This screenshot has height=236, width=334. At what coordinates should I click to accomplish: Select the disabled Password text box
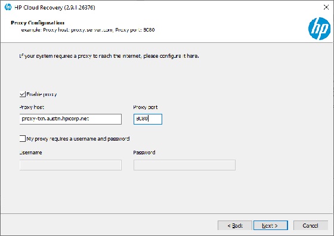[x=184, y=165]
